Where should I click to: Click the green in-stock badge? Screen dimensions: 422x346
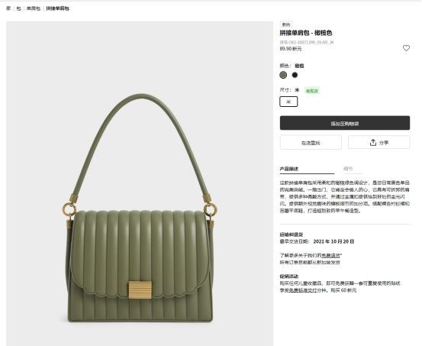(x=312, y=91)
